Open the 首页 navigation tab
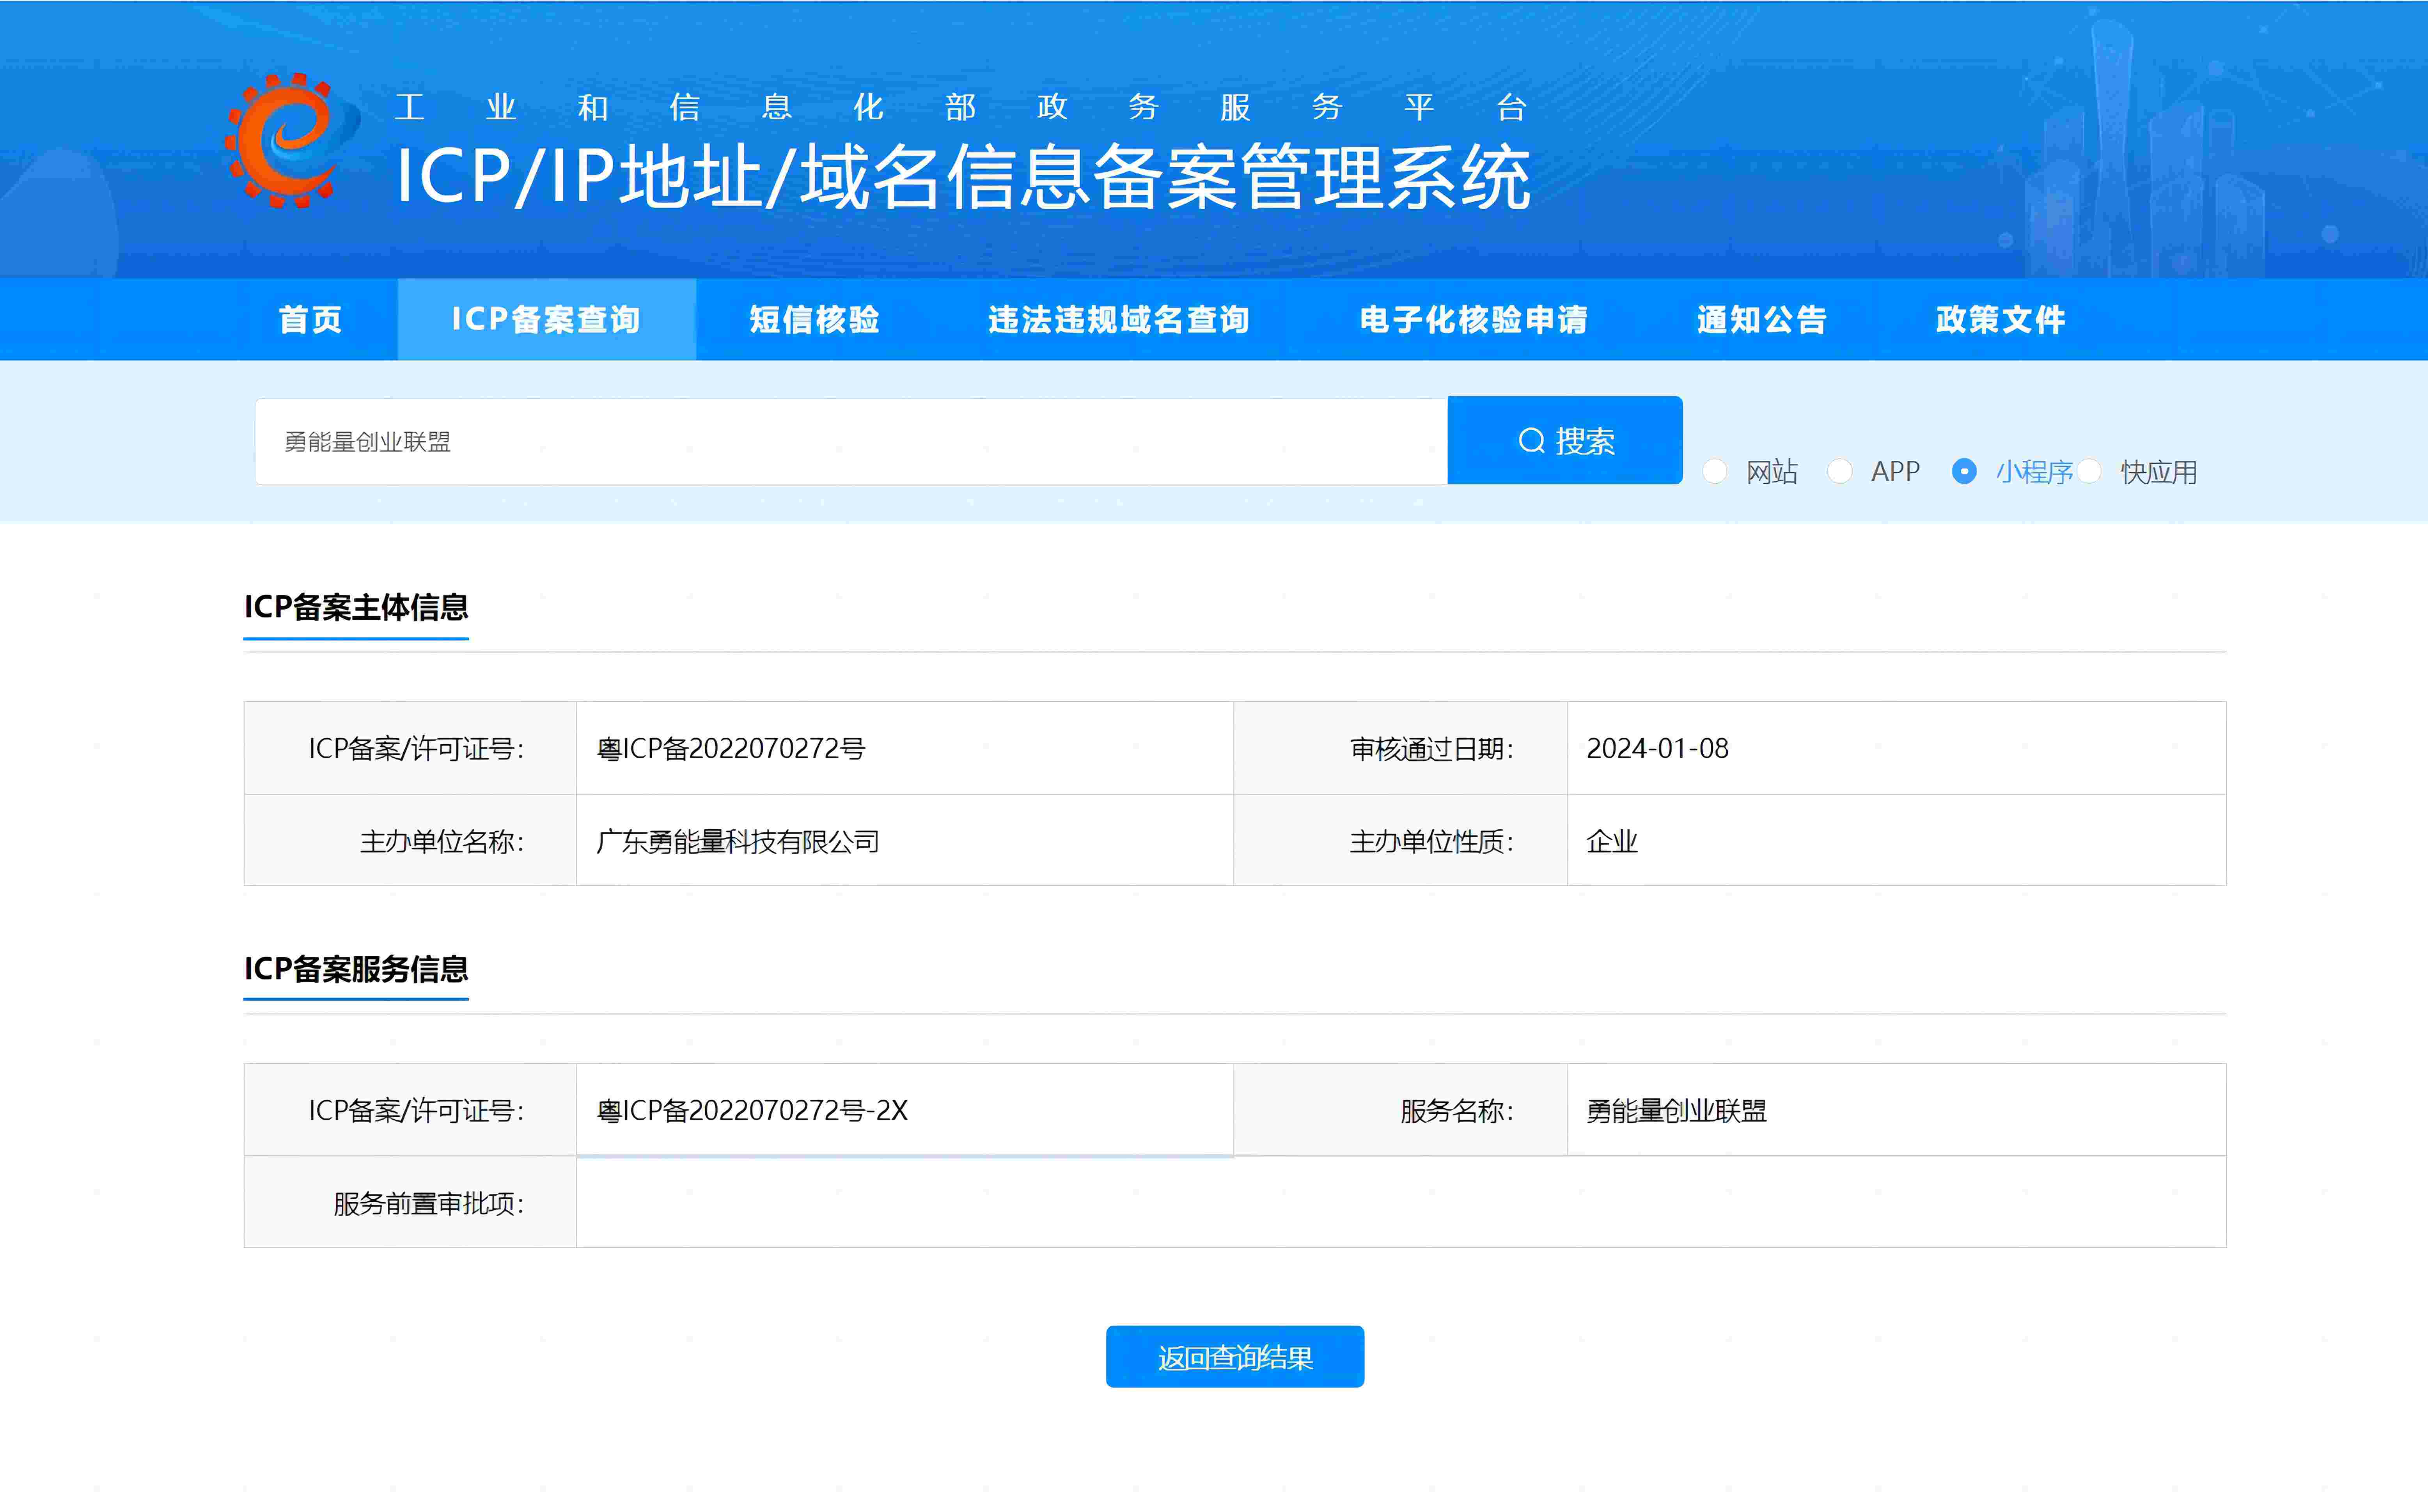The image size is (2428, 1512). point(310,320)
